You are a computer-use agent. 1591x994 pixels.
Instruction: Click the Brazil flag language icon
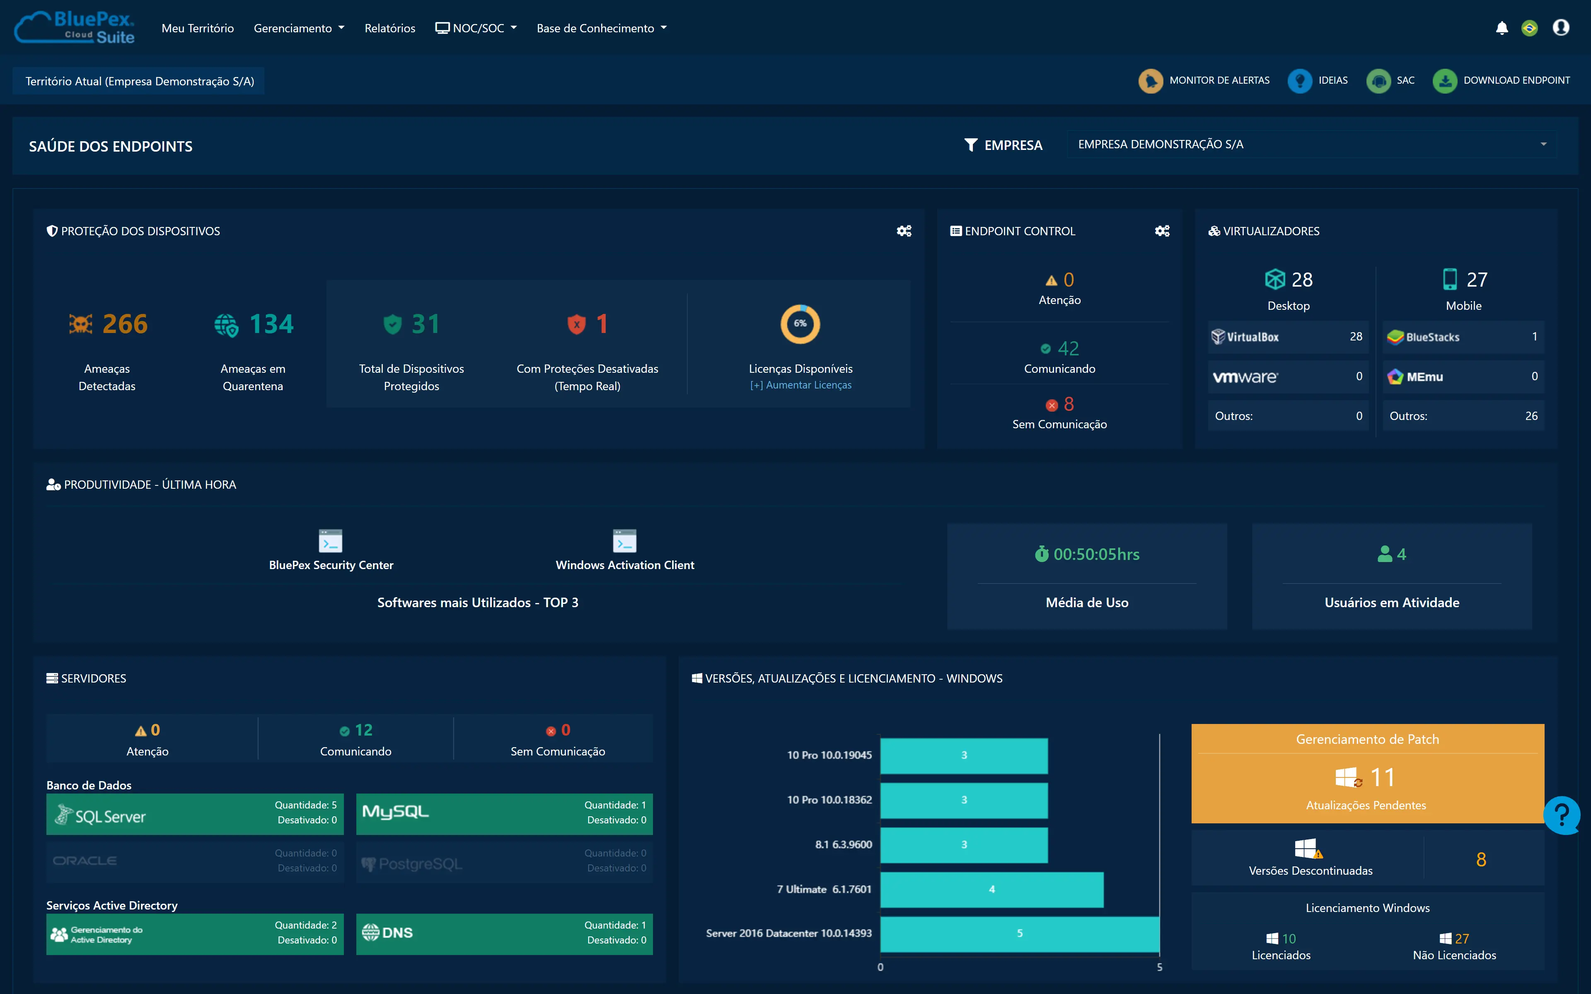click(1529, 28)
